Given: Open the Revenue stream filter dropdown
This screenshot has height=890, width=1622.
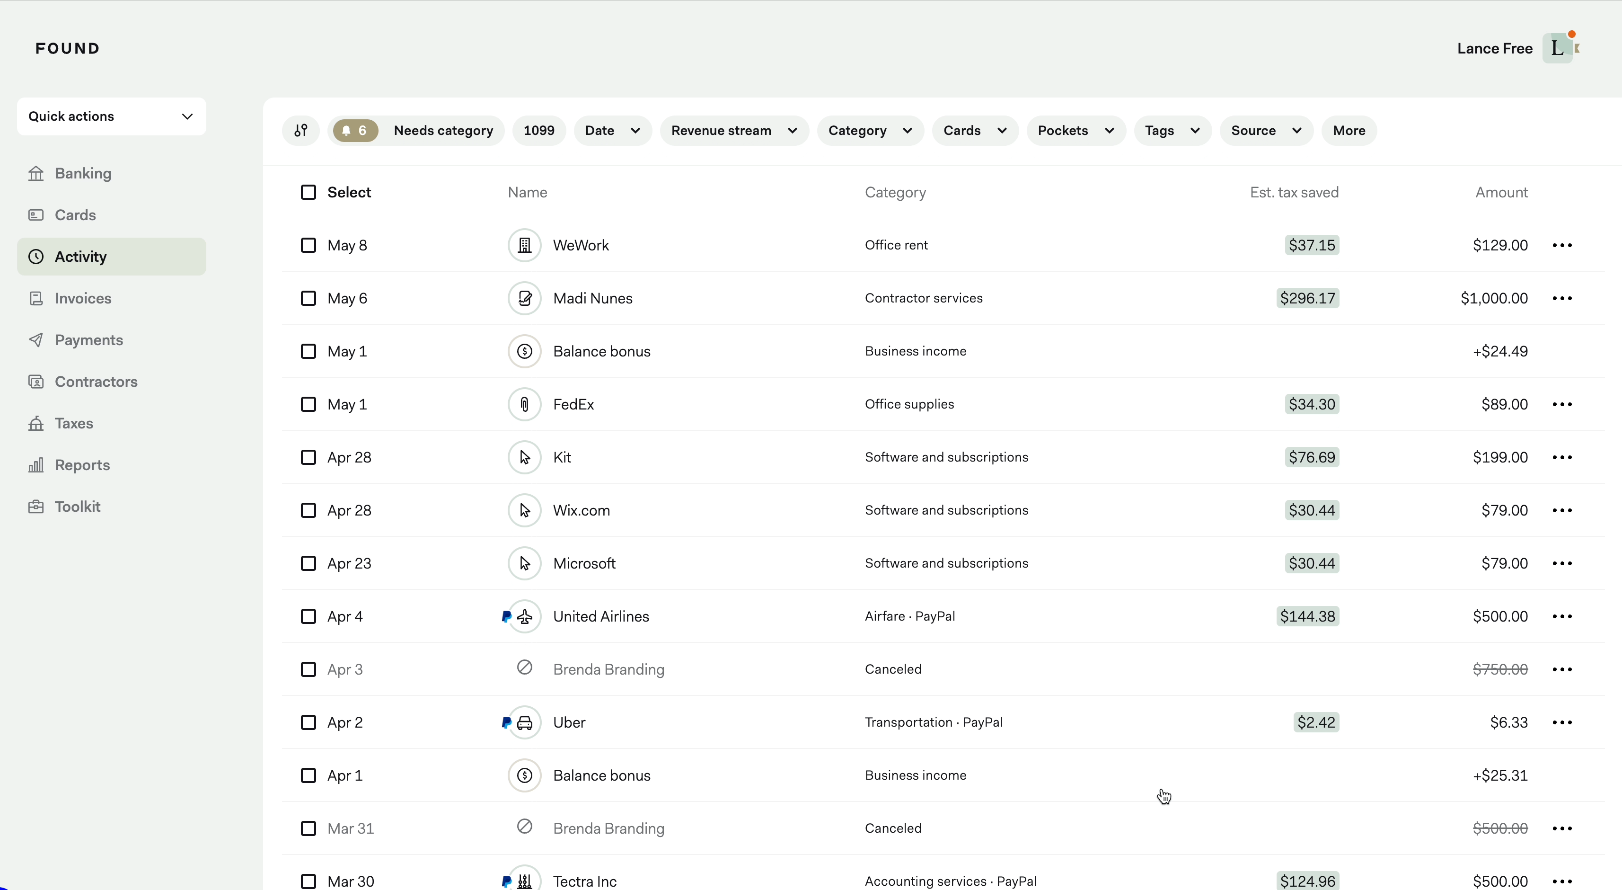Looking at the screenshot, I should tap(733, 130).
